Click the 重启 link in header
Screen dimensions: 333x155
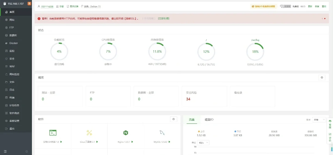[324, 6]
